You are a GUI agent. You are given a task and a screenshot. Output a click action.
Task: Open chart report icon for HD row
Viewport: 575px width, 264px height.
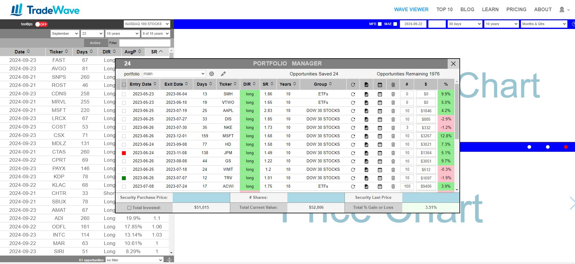(x=366, y=145)
